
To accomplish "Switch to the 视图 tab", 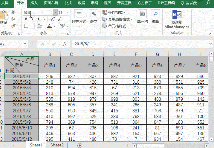I will point(107,3).
